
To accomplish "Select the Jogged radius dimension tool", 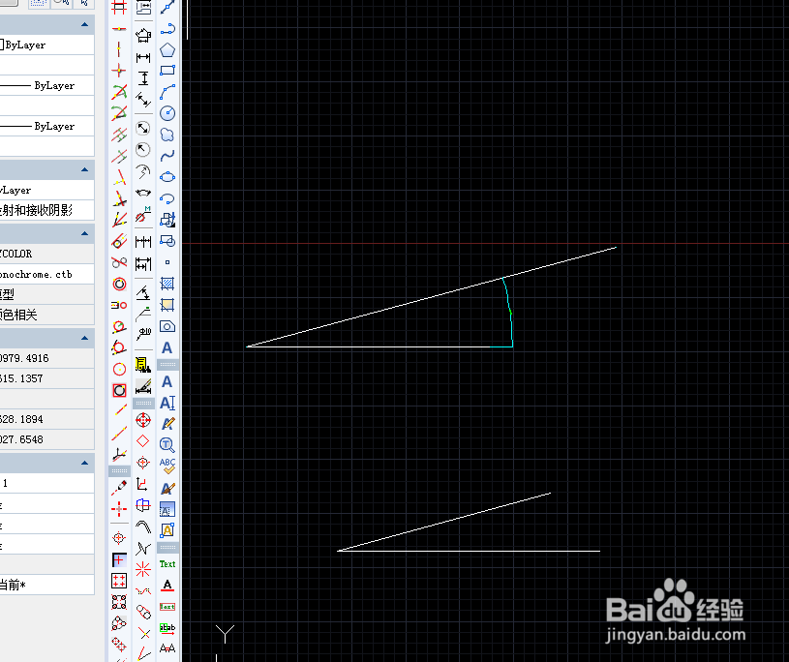I will [143, 171].
